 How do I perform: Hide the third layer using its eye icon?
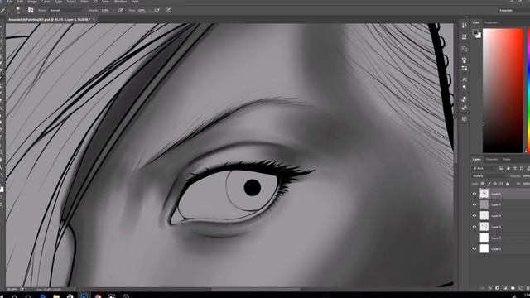[x=475, y=215]
